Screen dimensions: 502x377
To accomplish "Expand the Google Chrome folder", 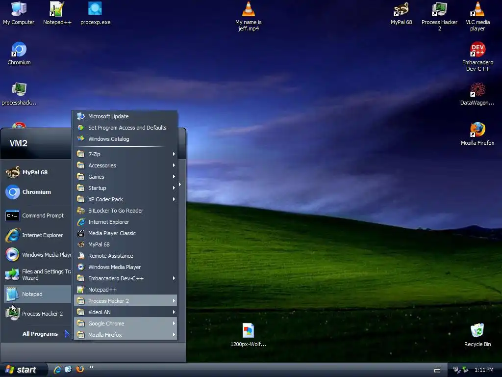I will [x=125, y=323].
